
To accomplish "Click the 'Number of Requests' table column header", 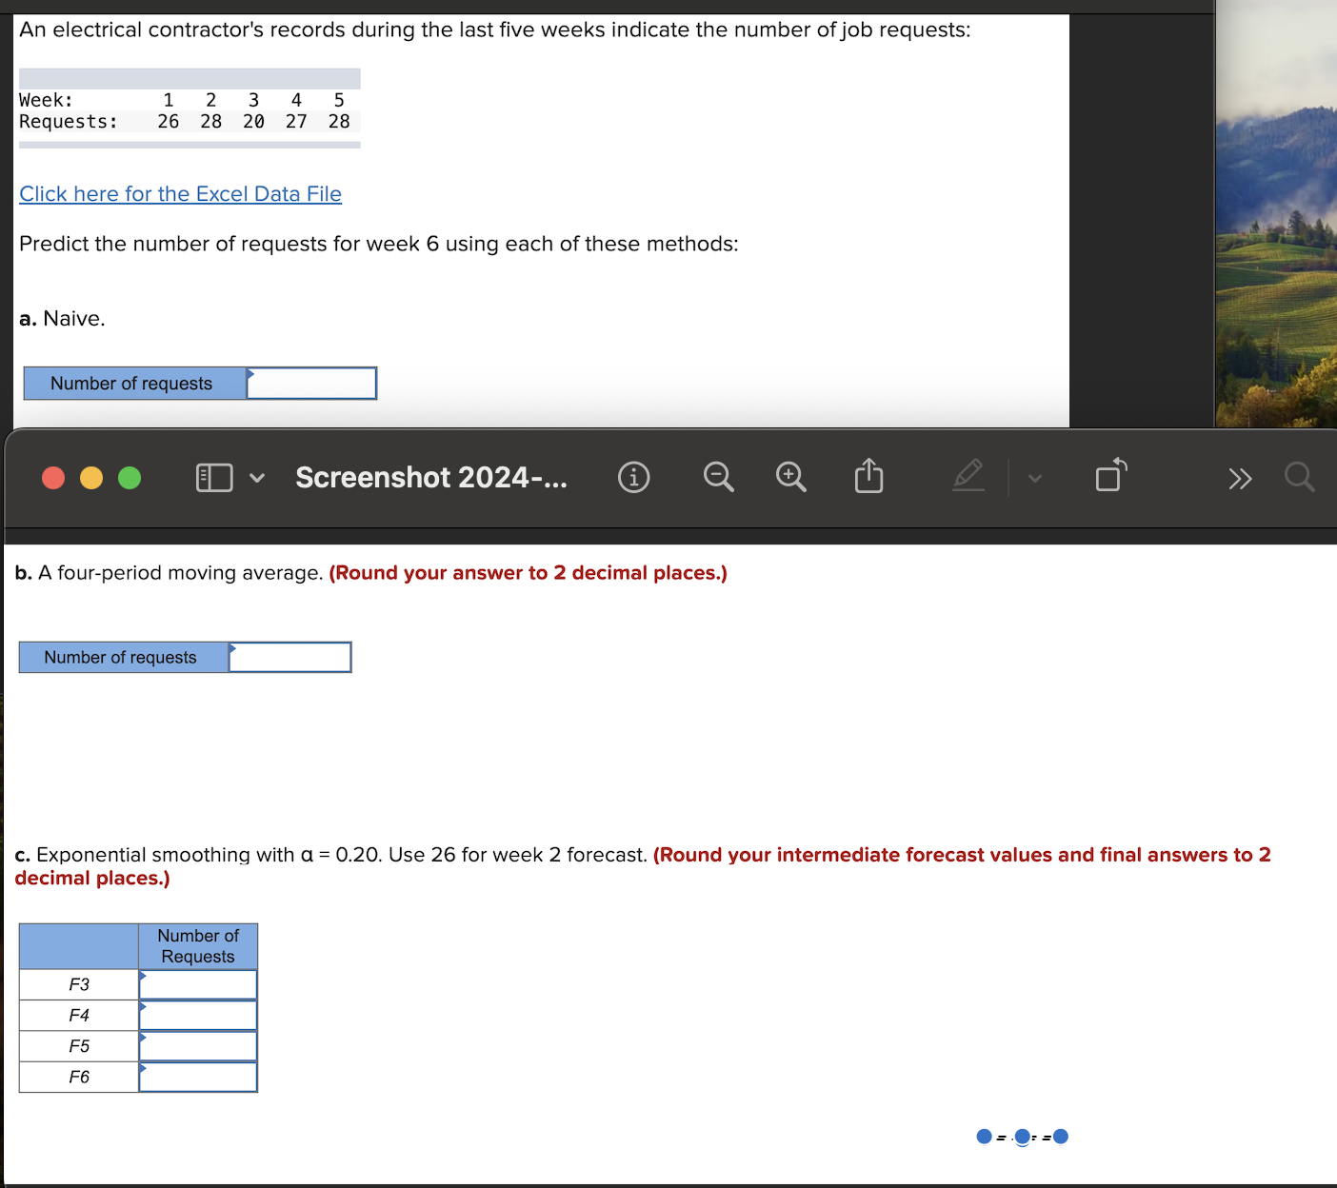I will tap(198, 946).
